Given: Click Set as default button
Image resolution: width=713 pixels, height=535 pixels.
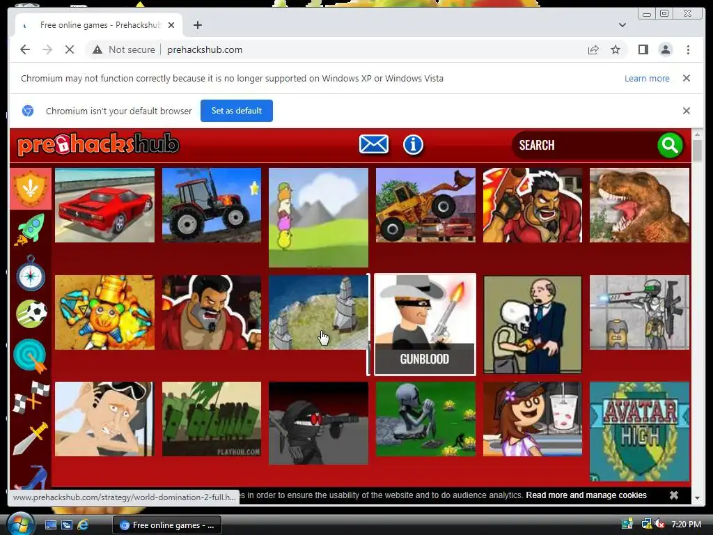Looking at the screenshot, I should coord(237,111).
